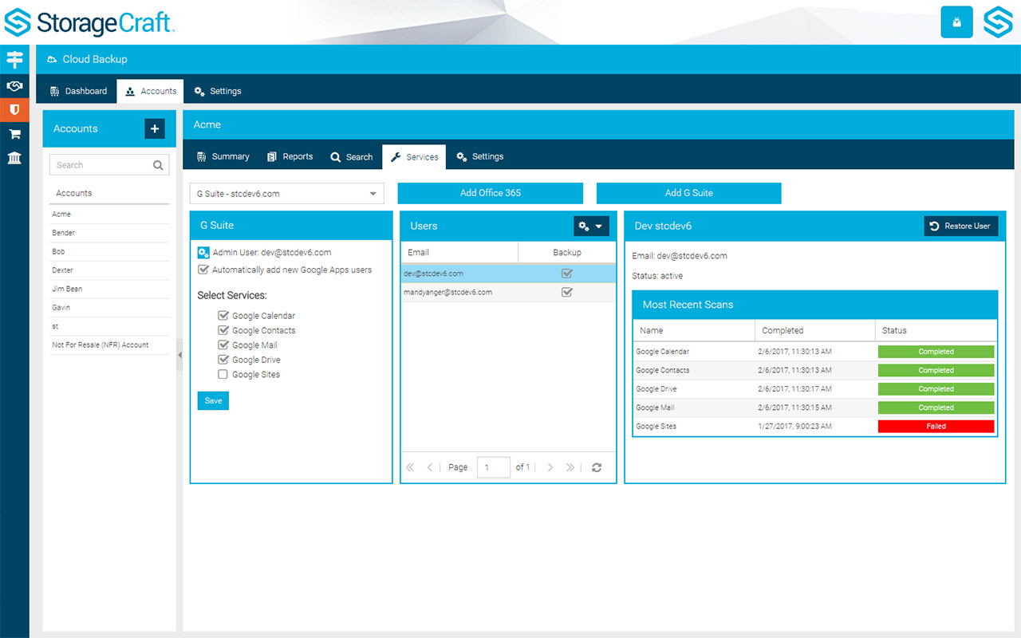The width and height of the screenshot is (1021, 638).
Task: Collapse the Accounts side panel handle
Action: click(x=179, y=355)
